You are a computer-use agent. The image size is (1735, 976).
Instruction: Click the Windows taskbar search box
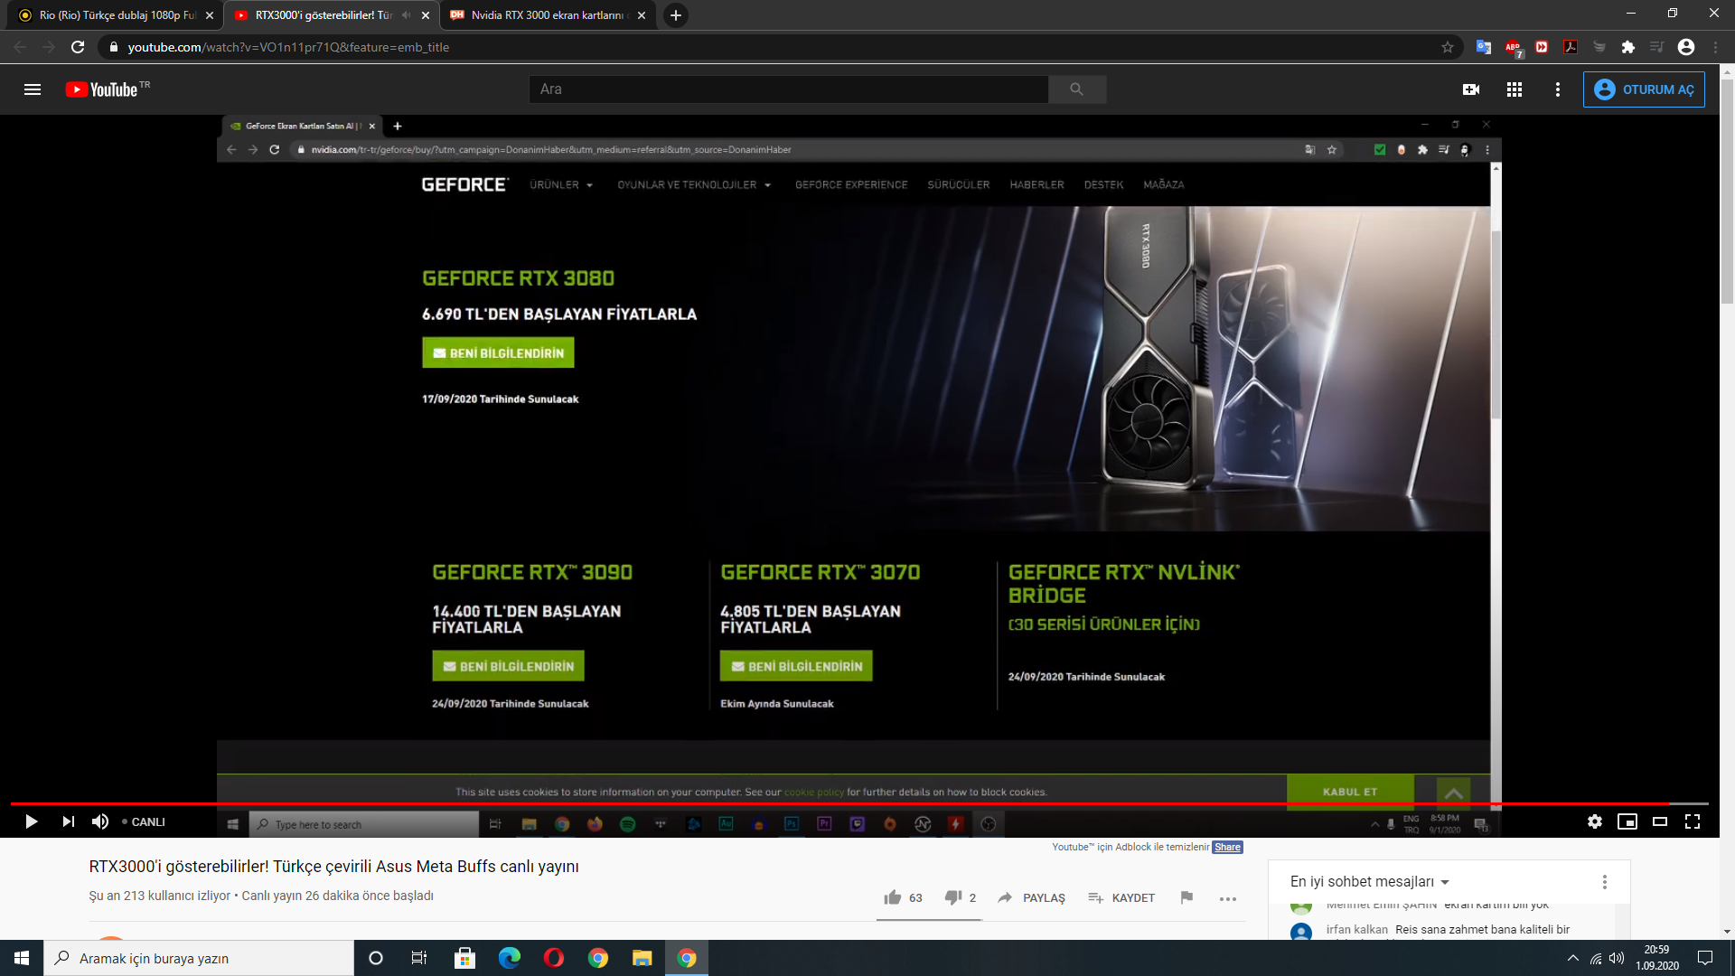[x=199, y=958]
